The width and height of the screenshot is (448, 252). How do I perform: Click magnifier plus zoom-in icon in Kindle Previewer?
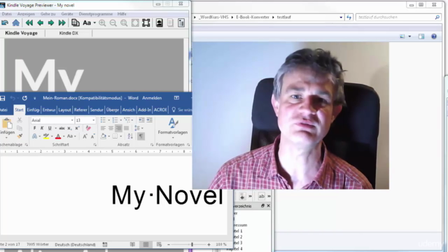coord(102,23)
